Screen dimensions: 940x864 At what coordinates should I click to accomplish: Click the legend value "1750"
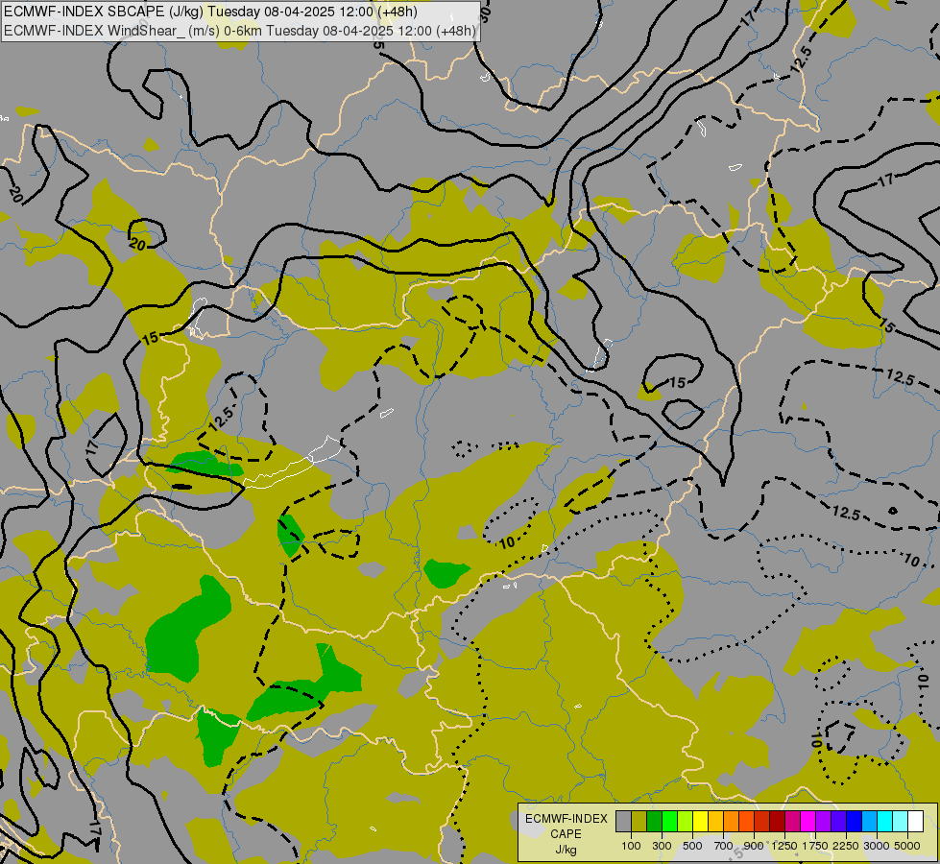point(815,846)
